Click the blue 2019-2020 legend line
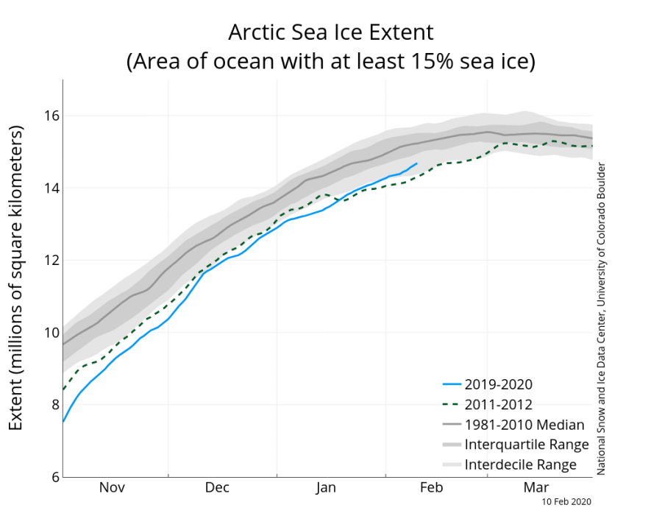 tap(452, 384)
